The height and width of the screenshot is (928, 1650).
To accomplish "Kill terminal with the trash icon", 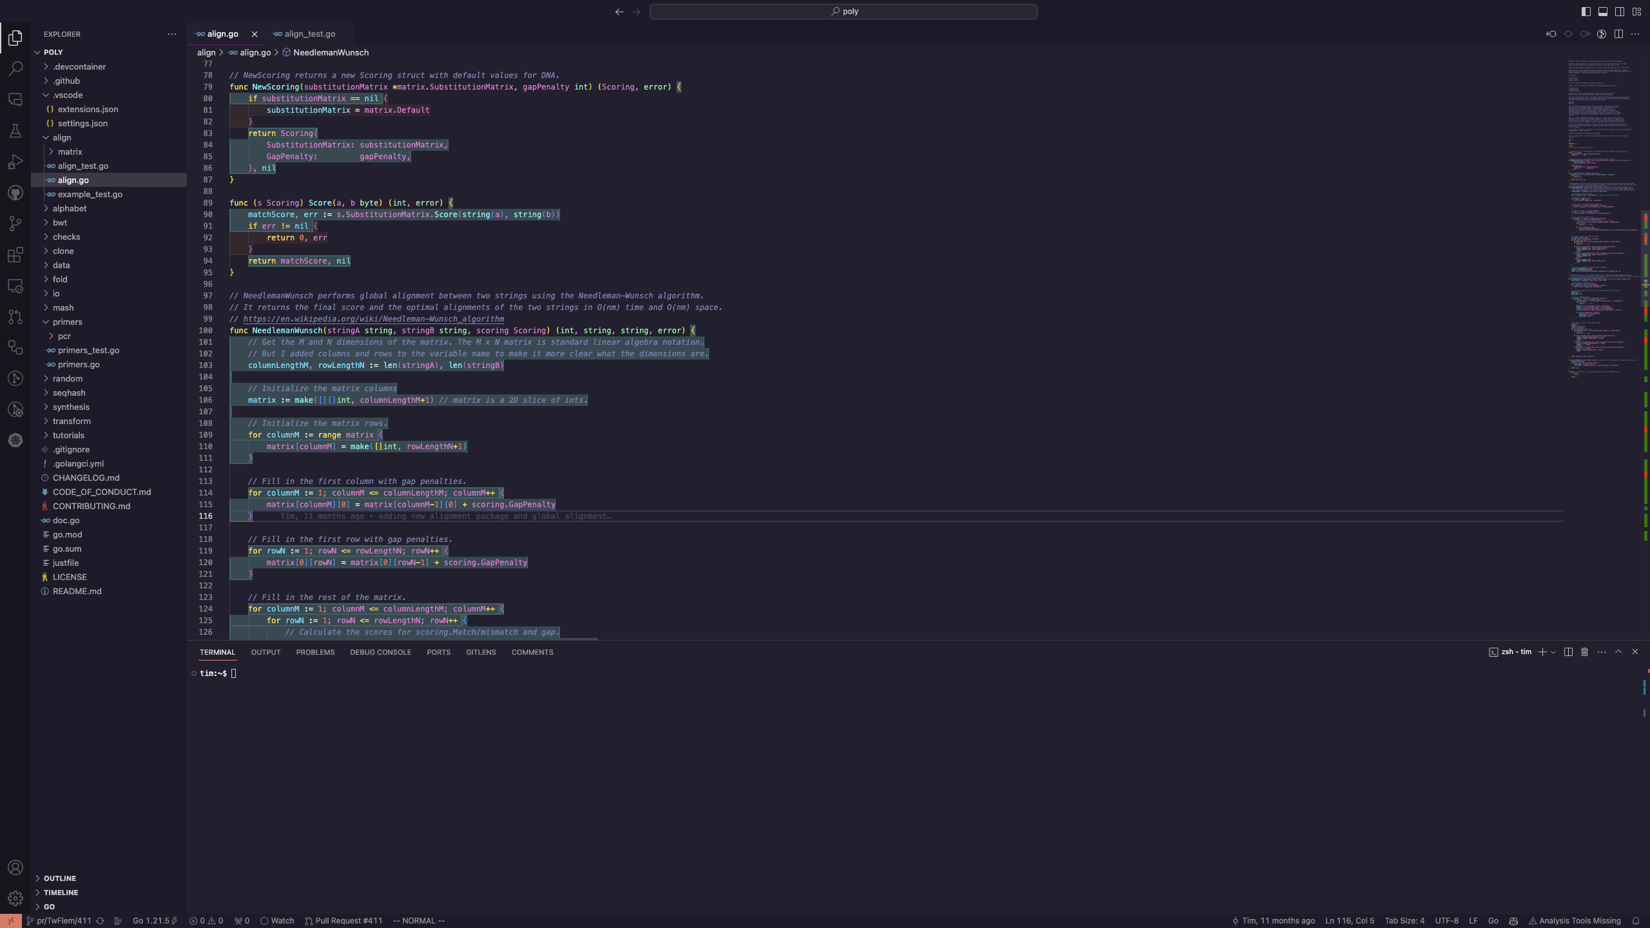I will point(1584,652).
